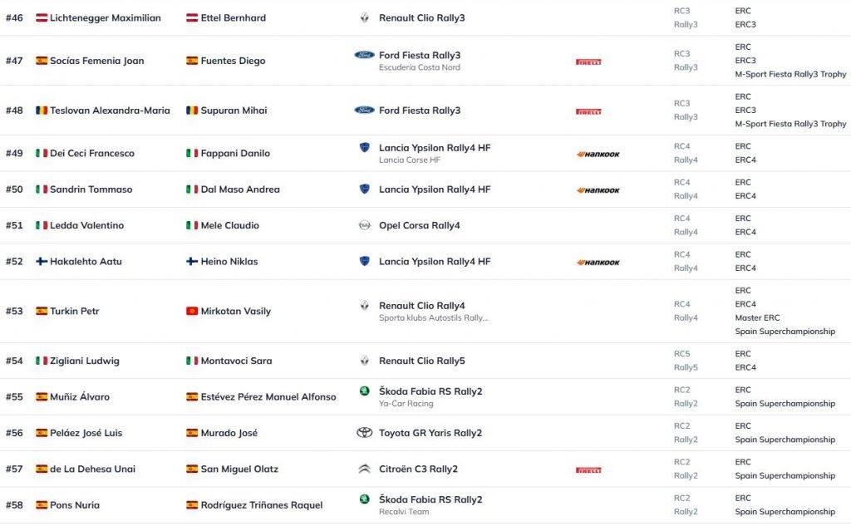Image resolution: width=851 pixels, height=526 pixels.
Task: Click the Renault logo for entry #46
Action: pyautogui.click(x=364, y=17)
